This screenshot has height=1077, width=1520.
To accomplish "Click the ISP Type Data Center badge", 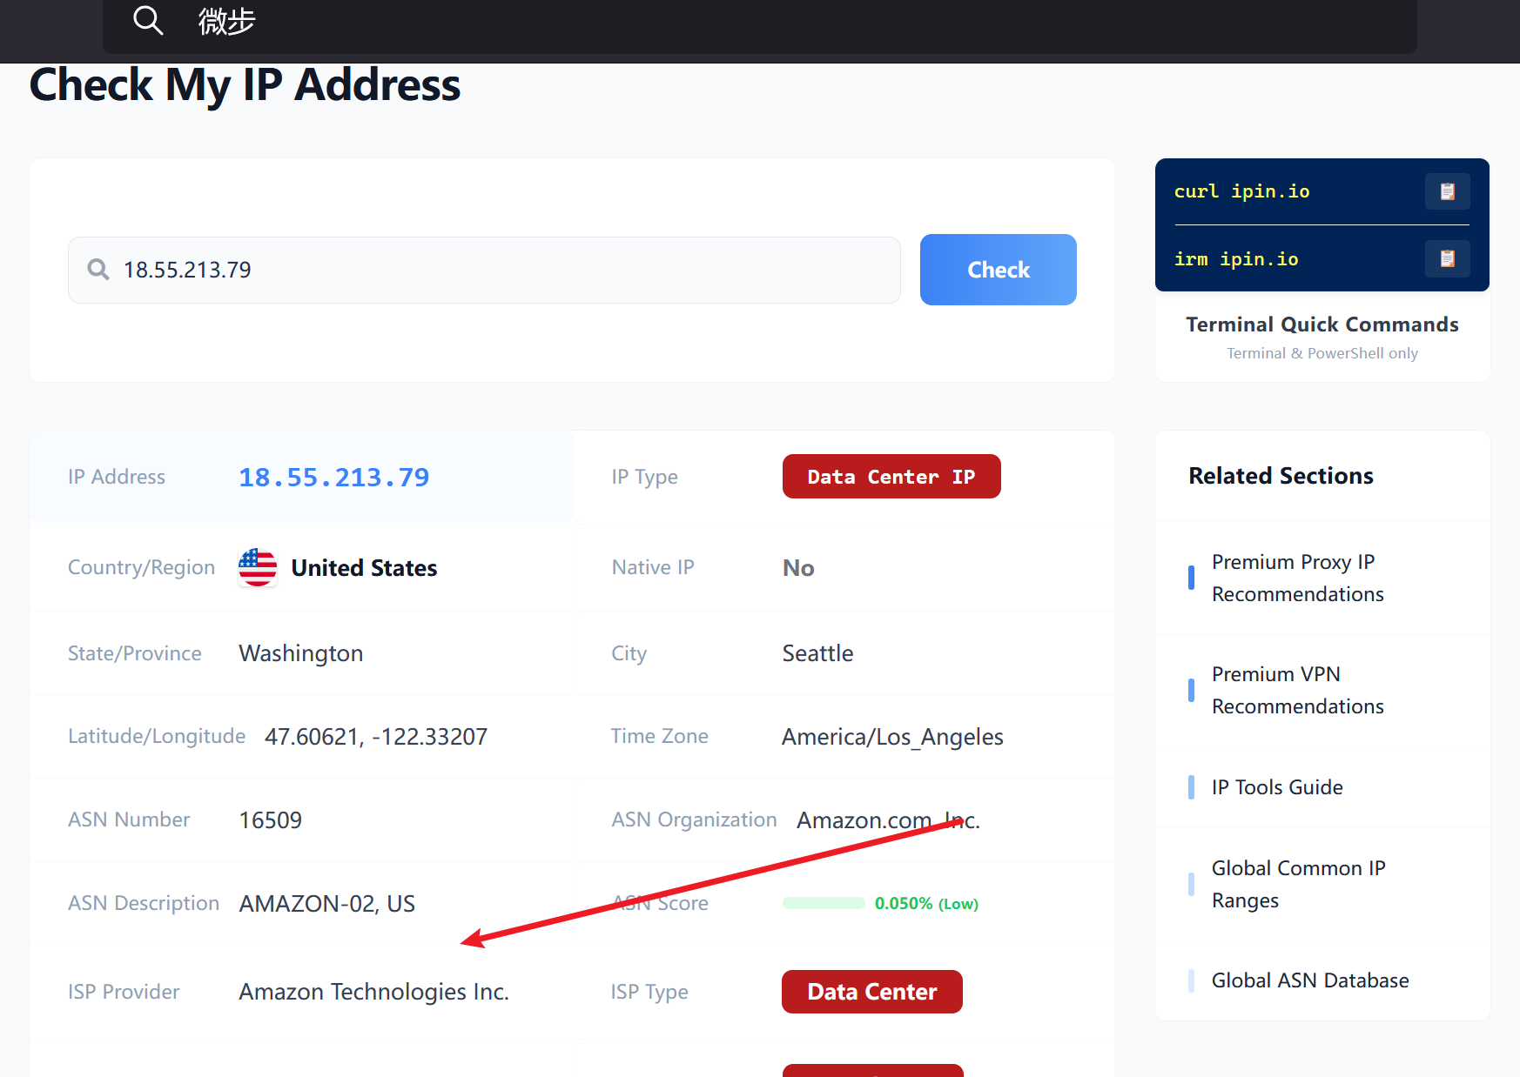I will tap(871, 992).
